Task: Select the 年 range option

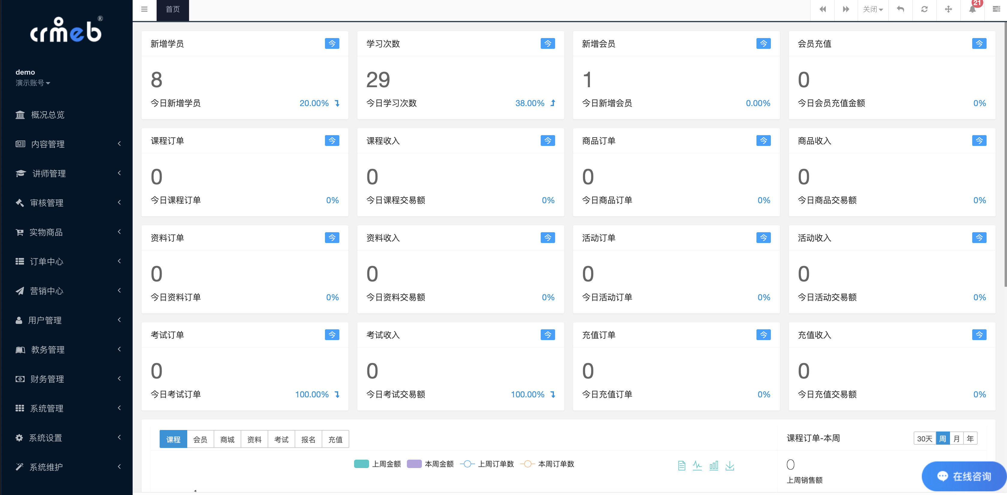Action: (970, 438)
